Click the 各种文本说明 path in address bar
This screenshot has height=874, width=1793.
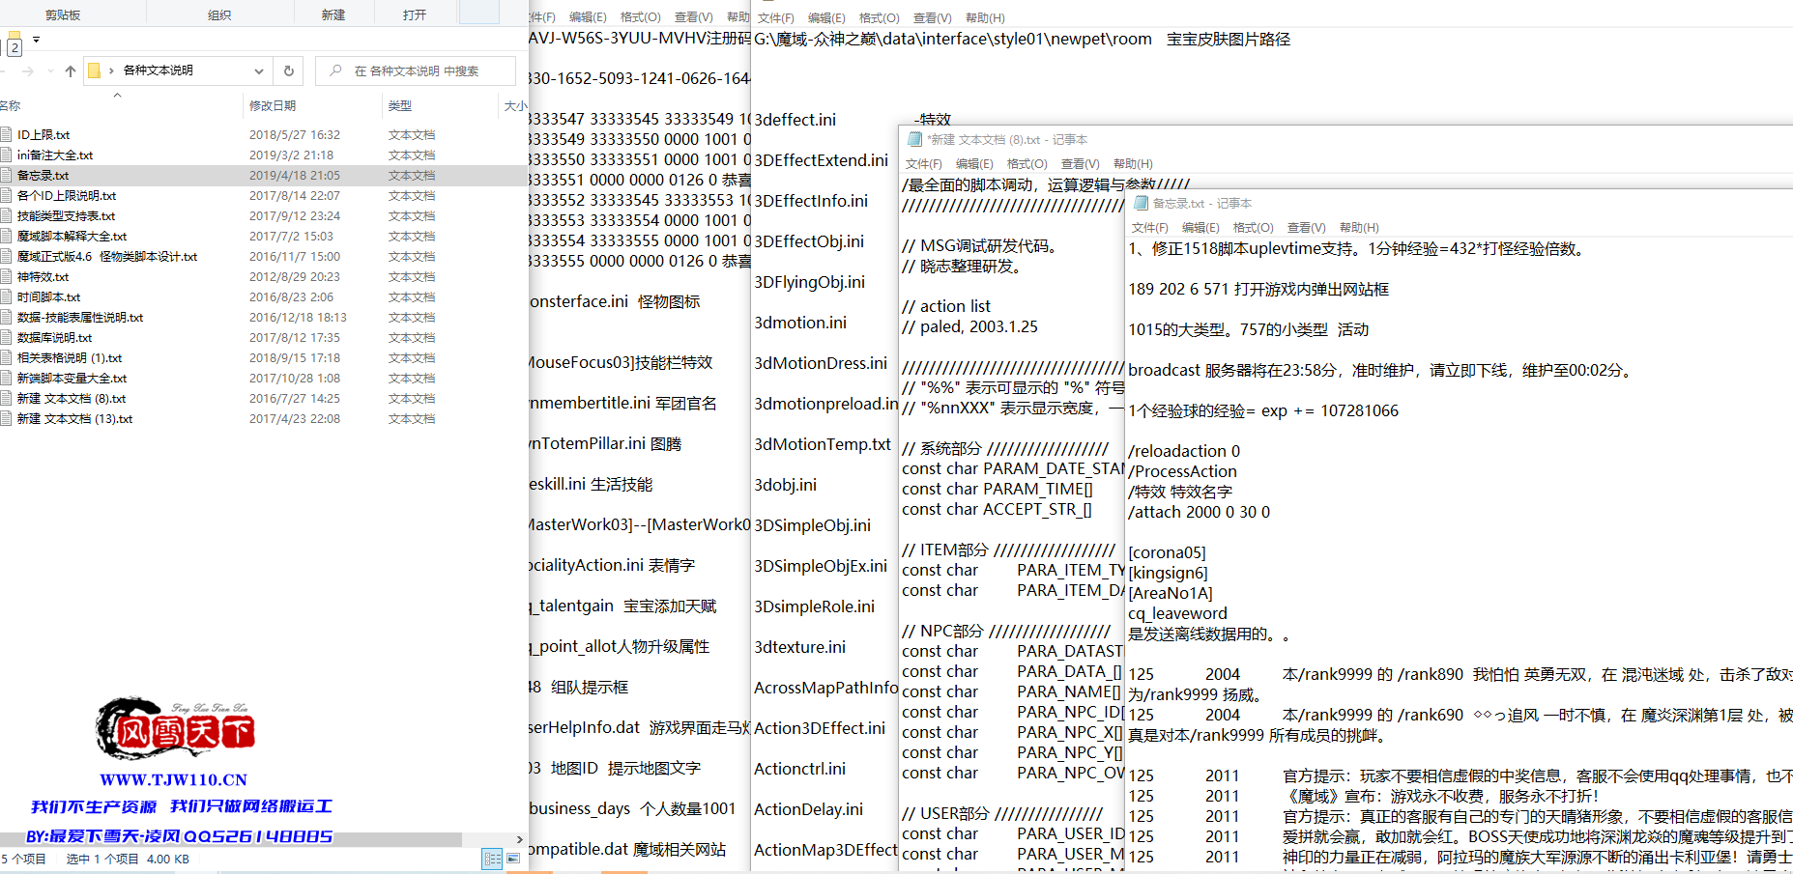coord(158,70)
